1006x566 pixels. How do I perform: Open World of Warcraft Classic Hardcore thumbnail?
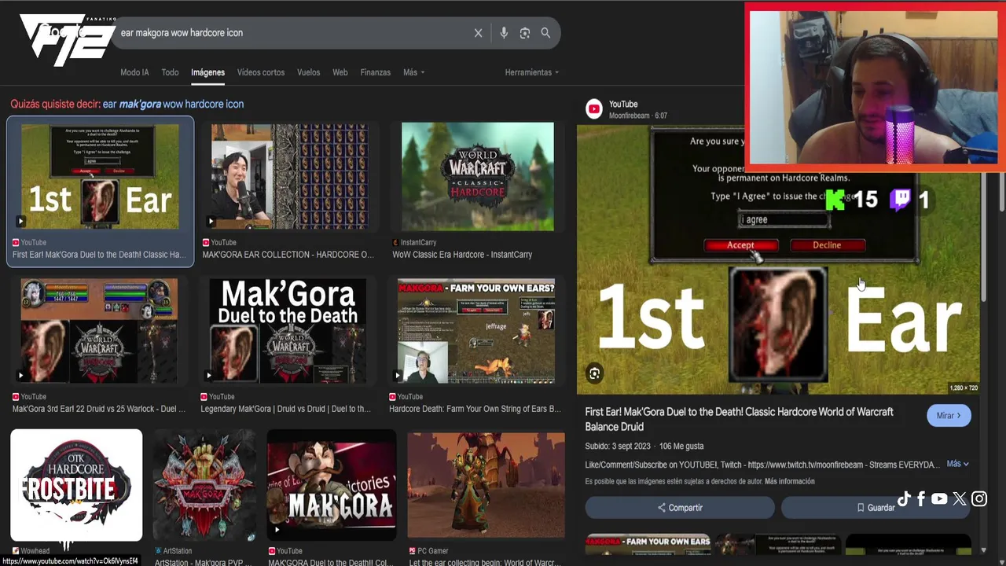[477, 176]
